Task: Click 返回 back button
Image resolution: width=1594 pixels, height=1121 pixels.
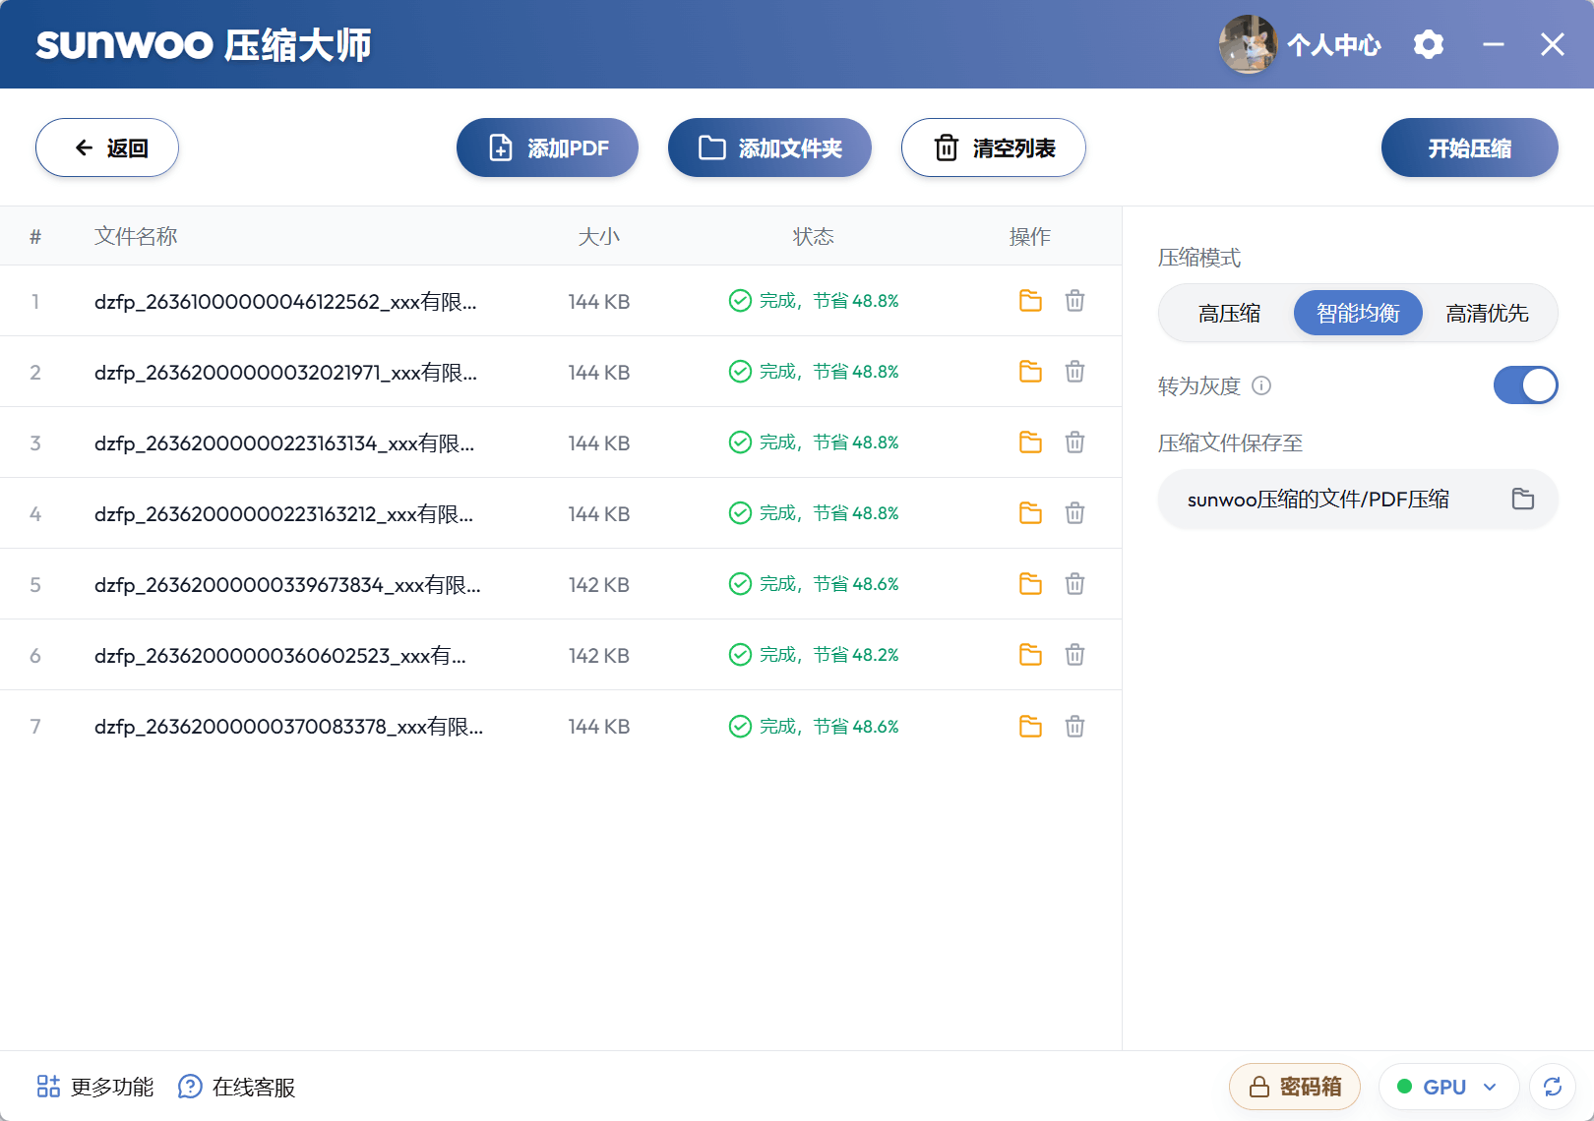Action: click(x=107, y=147)
